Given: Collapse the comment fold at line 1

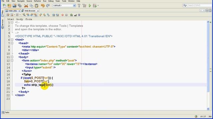Looking at the screenshot, I should point(12,22).
